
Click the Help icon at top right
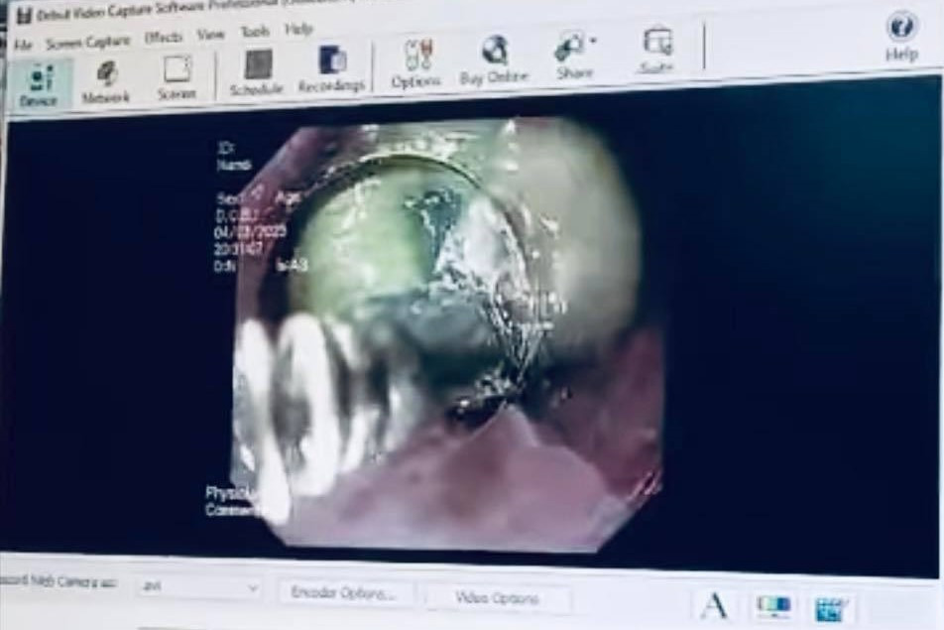point(900,36)
